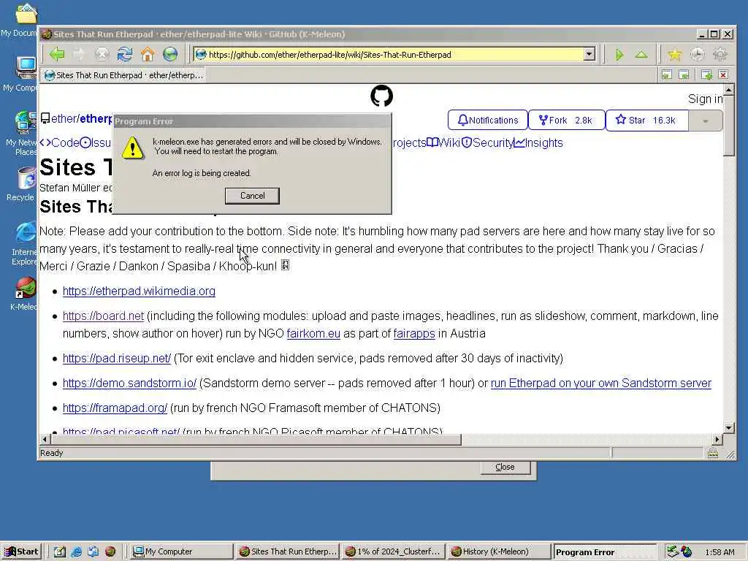Click Internet Explorer quick launch icon

[x=76, y=552]
